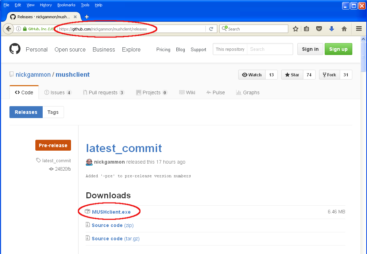Bookmark this page with the star icon
The height and width of the screenshot is (254, 367).
coord(296,29)
